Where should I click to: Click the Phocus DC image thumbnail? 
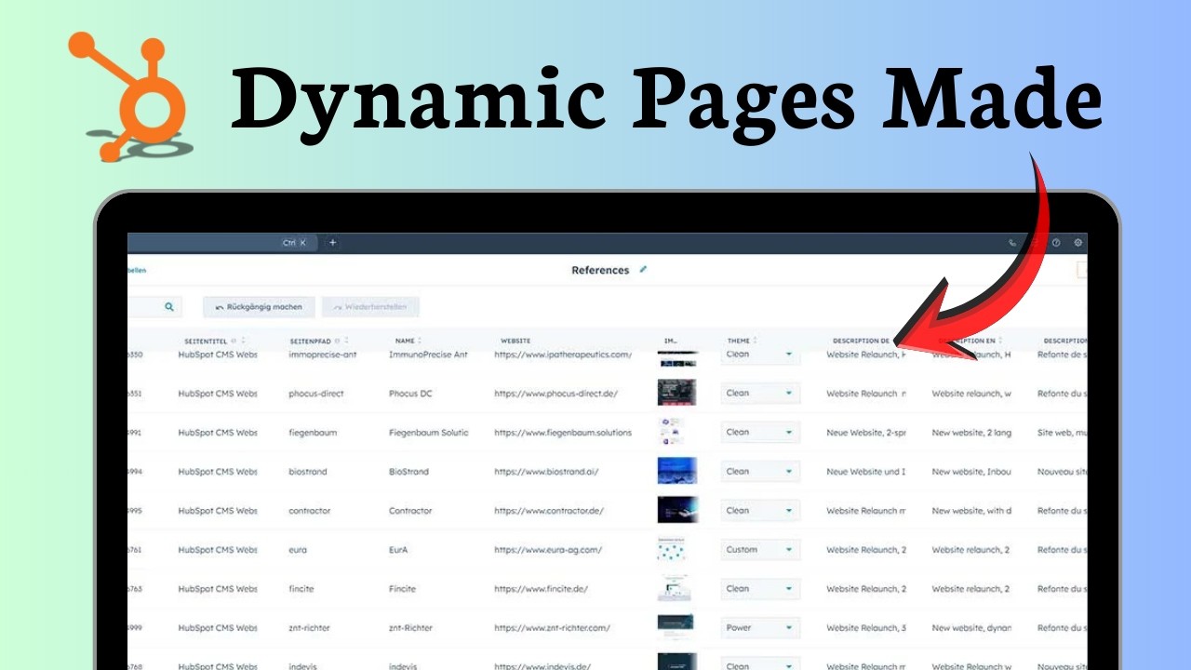(x=676, y=393)
